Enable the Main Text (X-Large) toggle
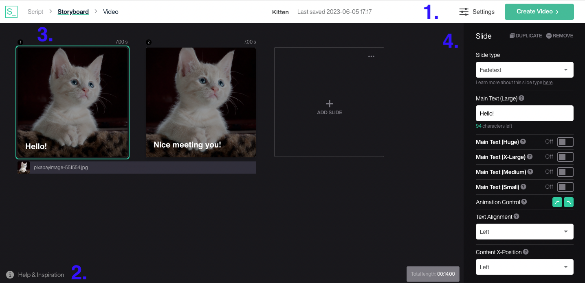The width and height of the screenshot is (585, 283). pos(565,157)
